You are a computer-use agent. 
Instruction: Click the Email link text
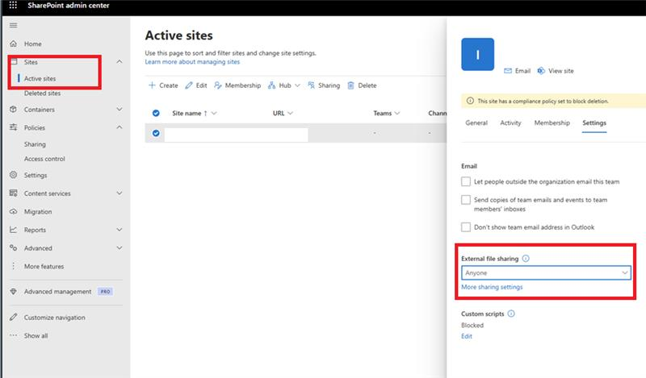pos(522,71)
